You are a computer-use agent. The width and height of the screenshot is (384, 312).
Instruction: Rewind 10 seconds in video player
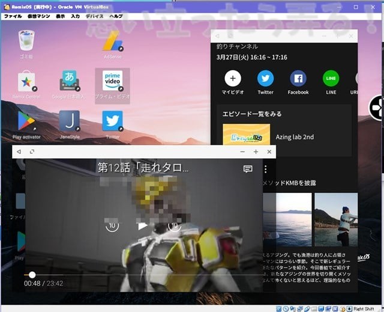click(x=112, y=225)
